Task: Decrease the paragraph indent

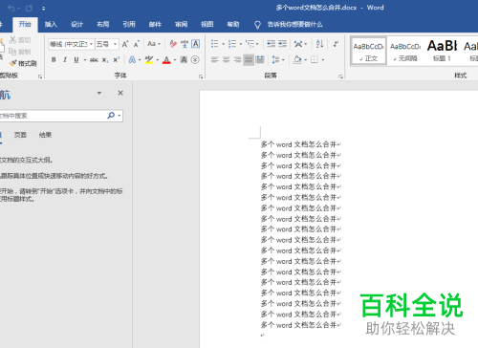Action: 271,44
